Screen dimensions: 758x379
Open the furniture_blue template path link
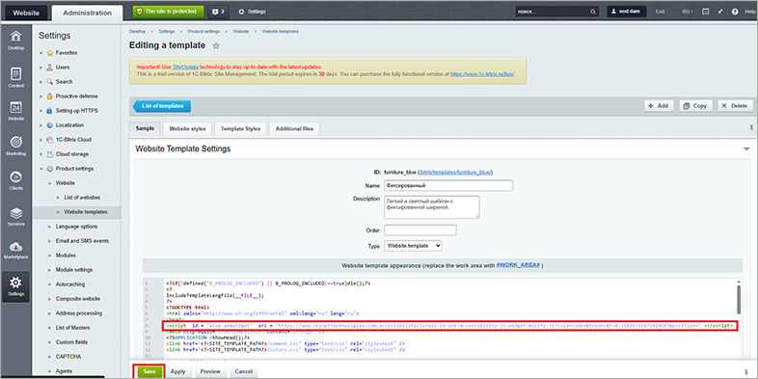point(456,172)
